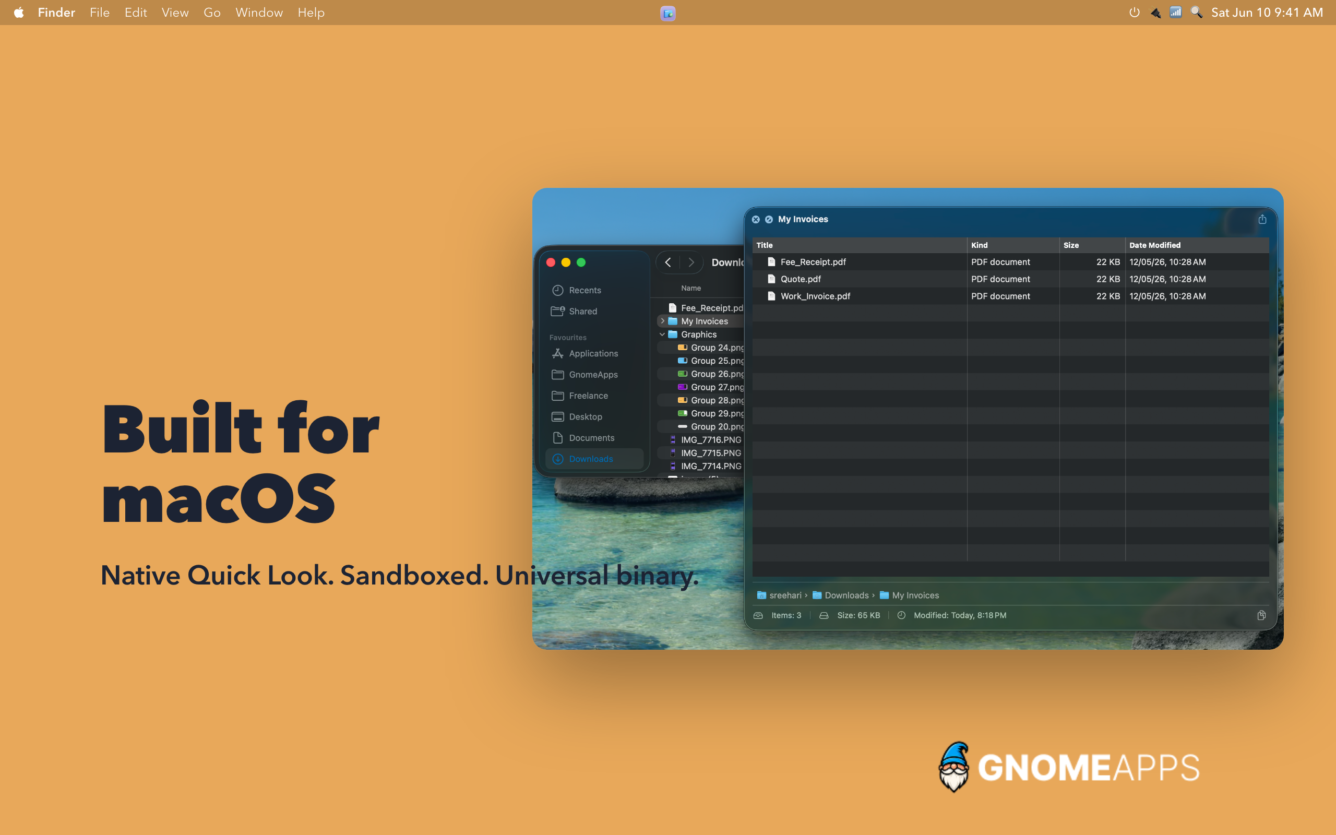Viewport: 1336px width, 835px height.
Task: Click the back arrow in Finder toolbar
Action: pyautogui.click(x=668, y=263)
